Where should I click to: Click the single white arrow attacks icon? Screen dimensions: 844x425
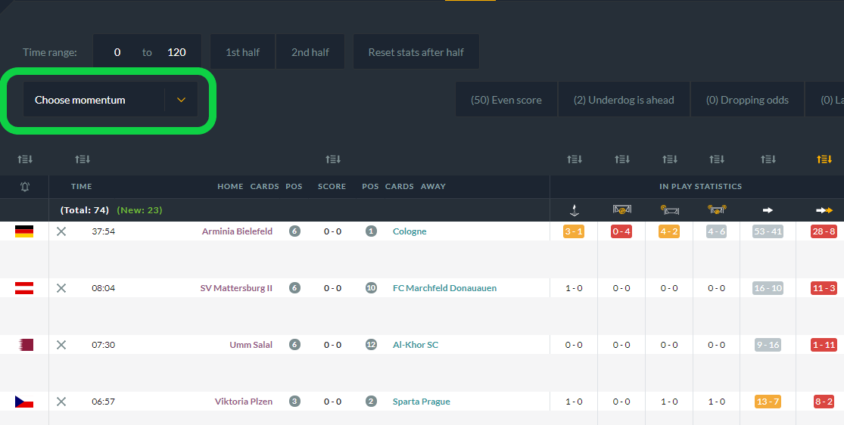point(768,210)
